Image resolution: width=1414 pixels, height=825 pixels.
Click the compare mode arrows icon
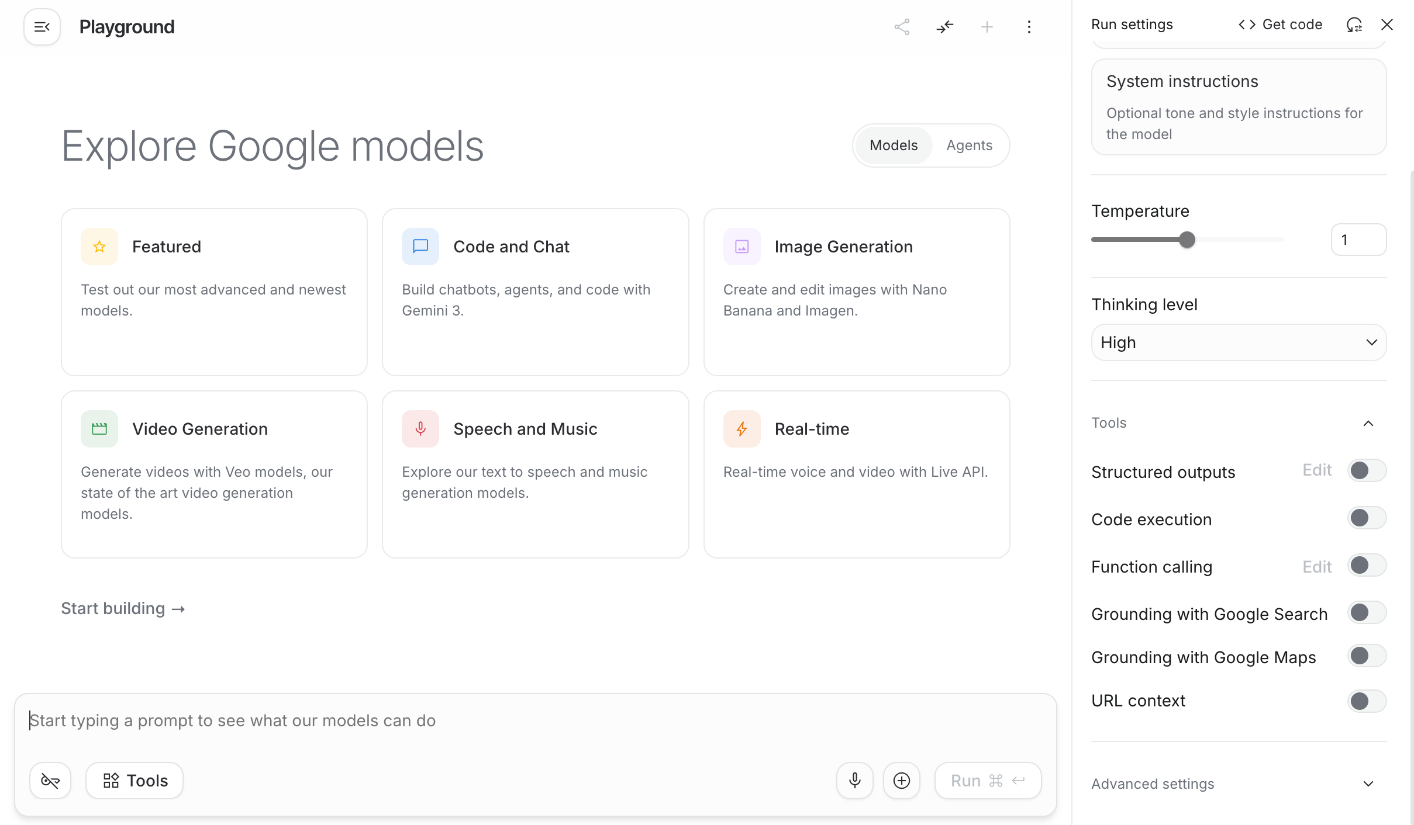pyautogui.click(x=944, y=27)
